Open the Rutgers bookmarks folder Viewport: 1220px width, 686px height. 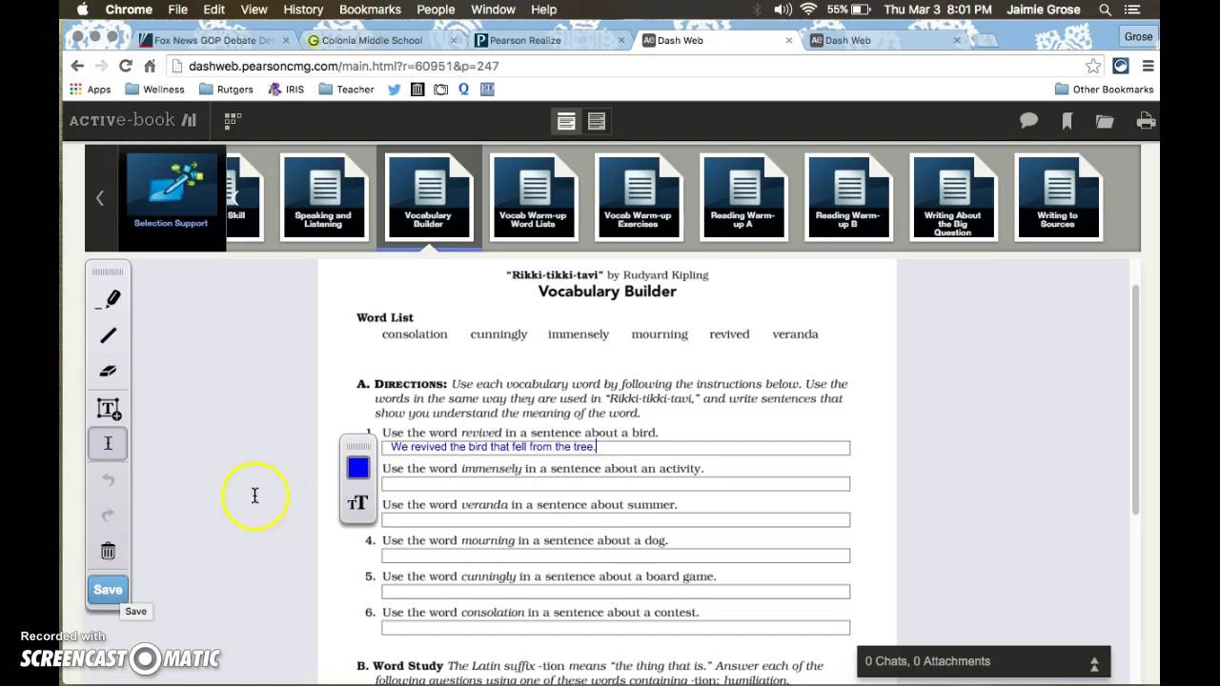pyautogui.click(x=226, y=89)
